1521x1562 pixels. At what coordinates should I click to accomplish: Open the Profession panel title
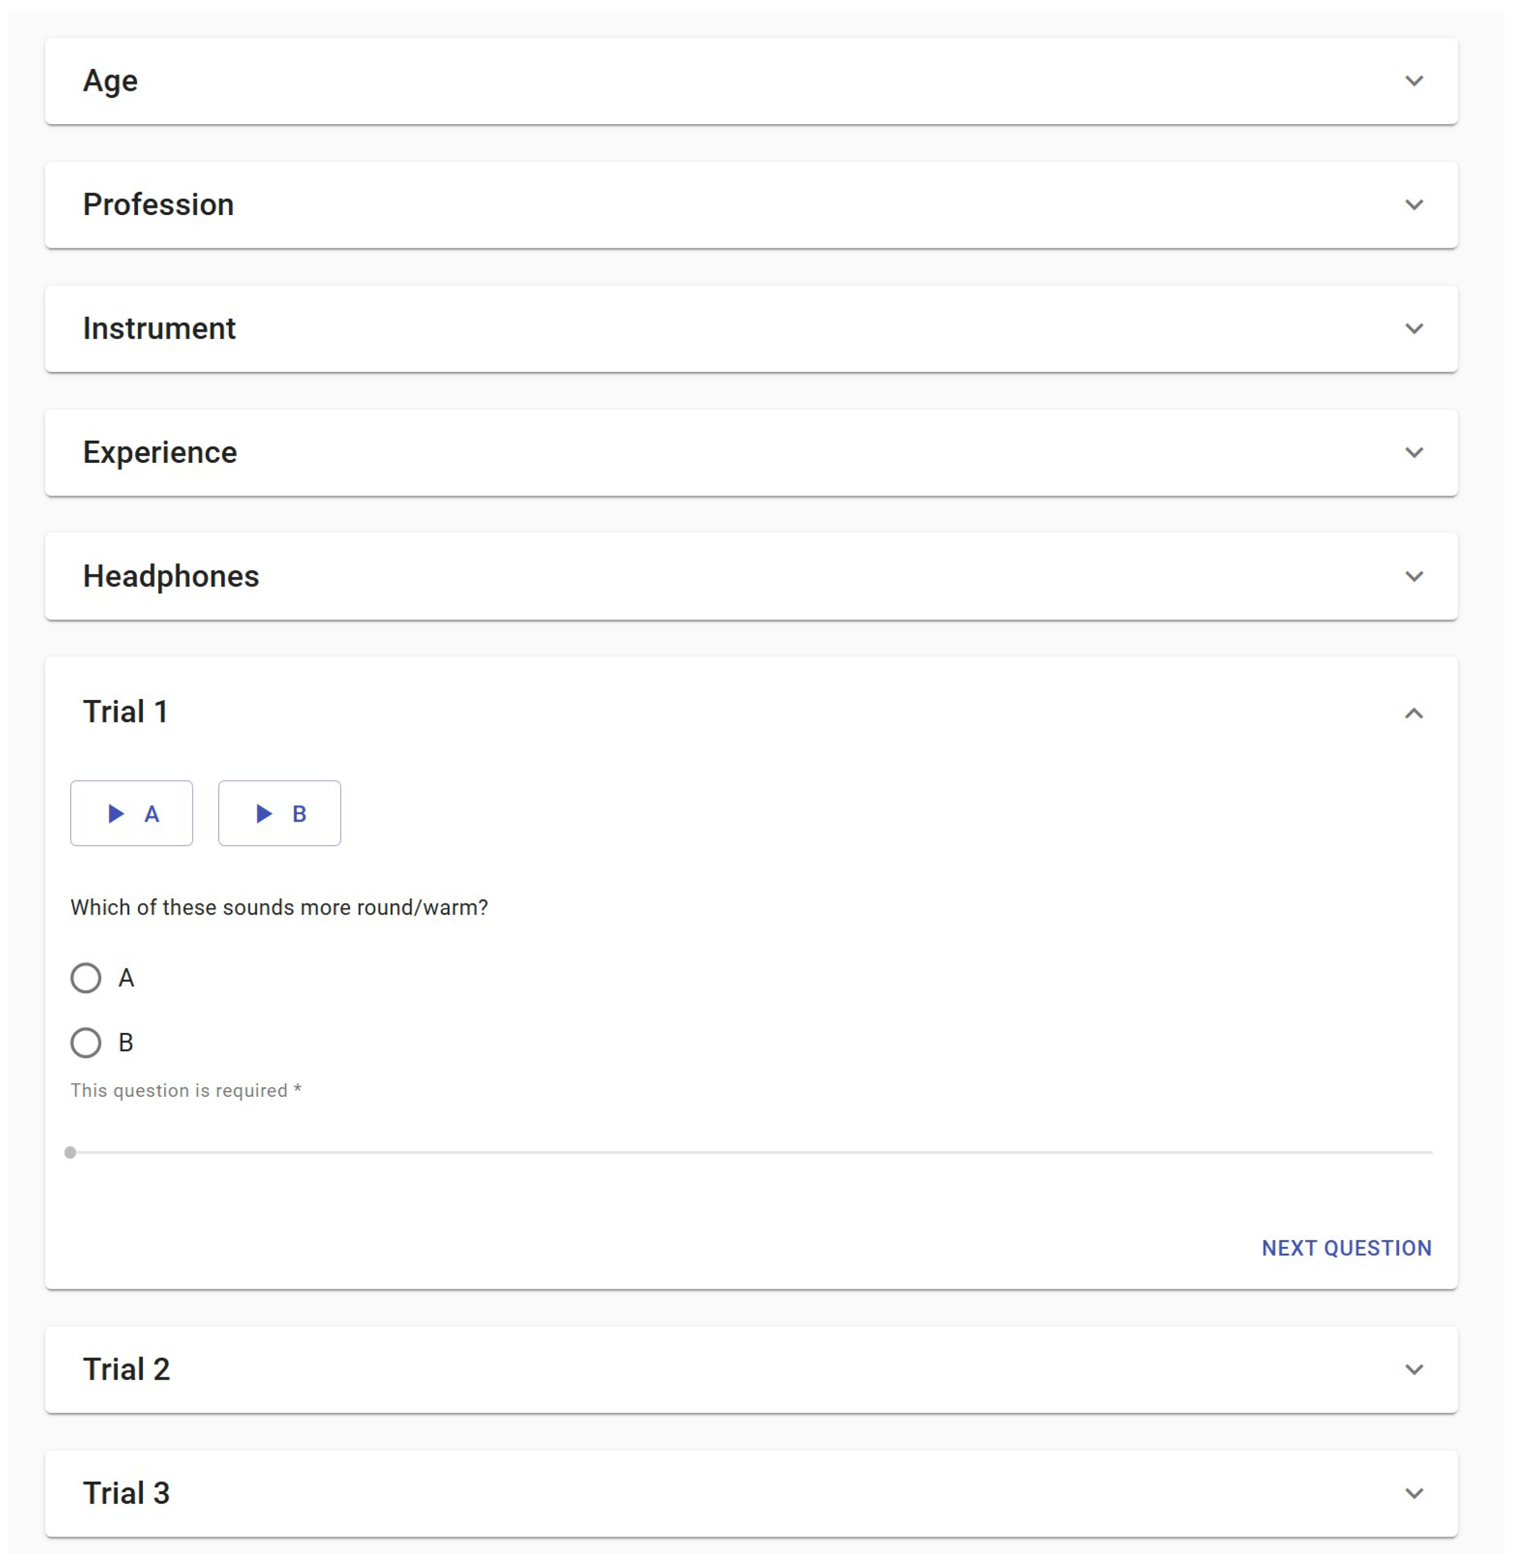(x=158, y=205)
